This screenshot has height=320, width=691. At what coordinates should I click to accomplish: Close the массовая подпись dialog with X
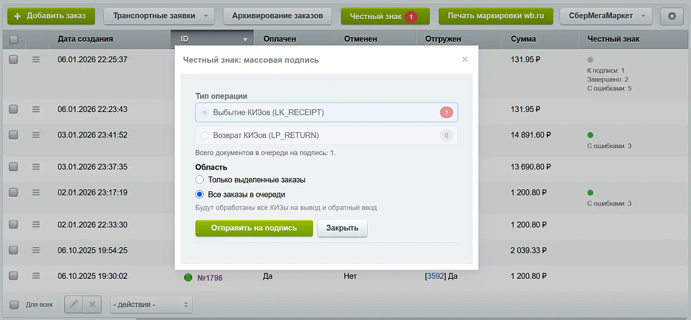pos(465,59)
